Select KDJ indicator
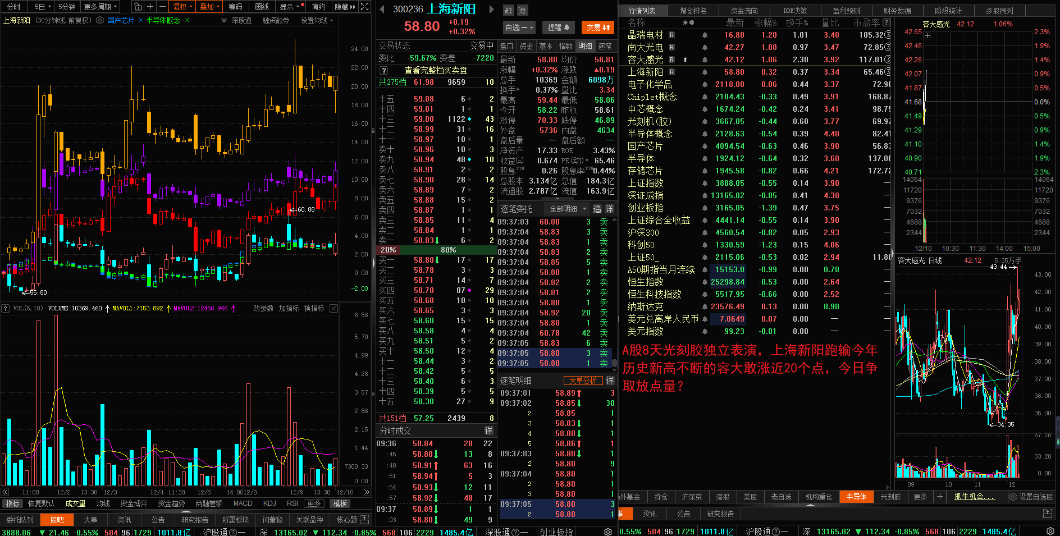The image size is (1060, 536). pos(269,503)
